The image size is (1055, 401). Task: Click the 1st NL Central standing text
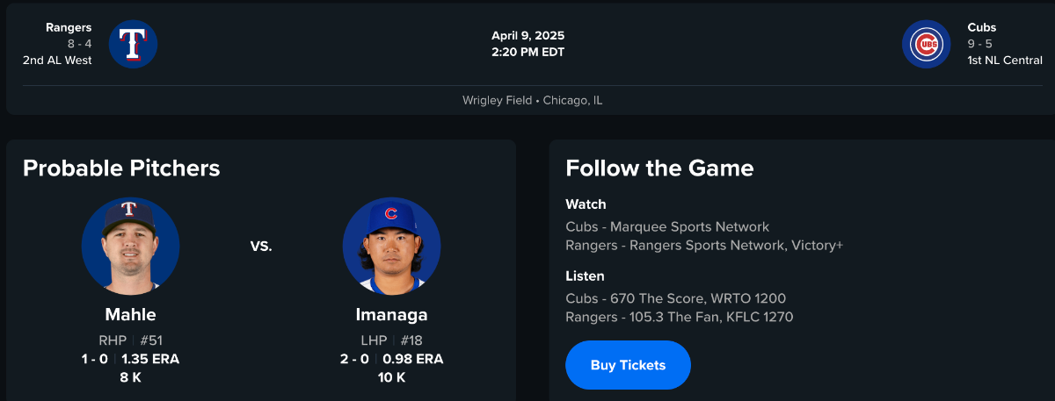1004,61
